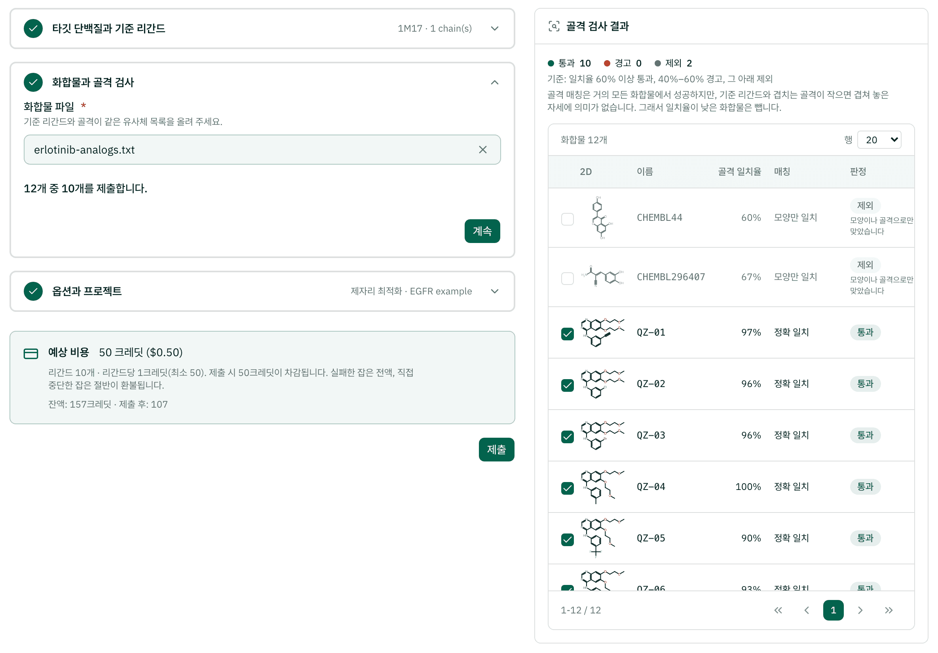This screenshot has height=653, width=938.
Task: Go to the next results page
Action: pyautogui.click(x=860, y=610)
